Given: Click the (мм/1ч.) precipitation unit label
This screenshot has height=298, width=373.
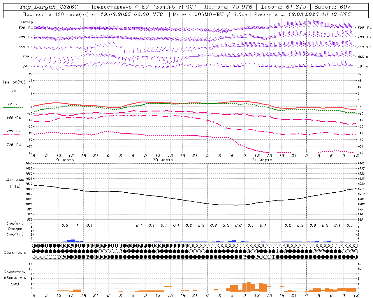Looking at the screenshot, I should click(x=15, y=234).
